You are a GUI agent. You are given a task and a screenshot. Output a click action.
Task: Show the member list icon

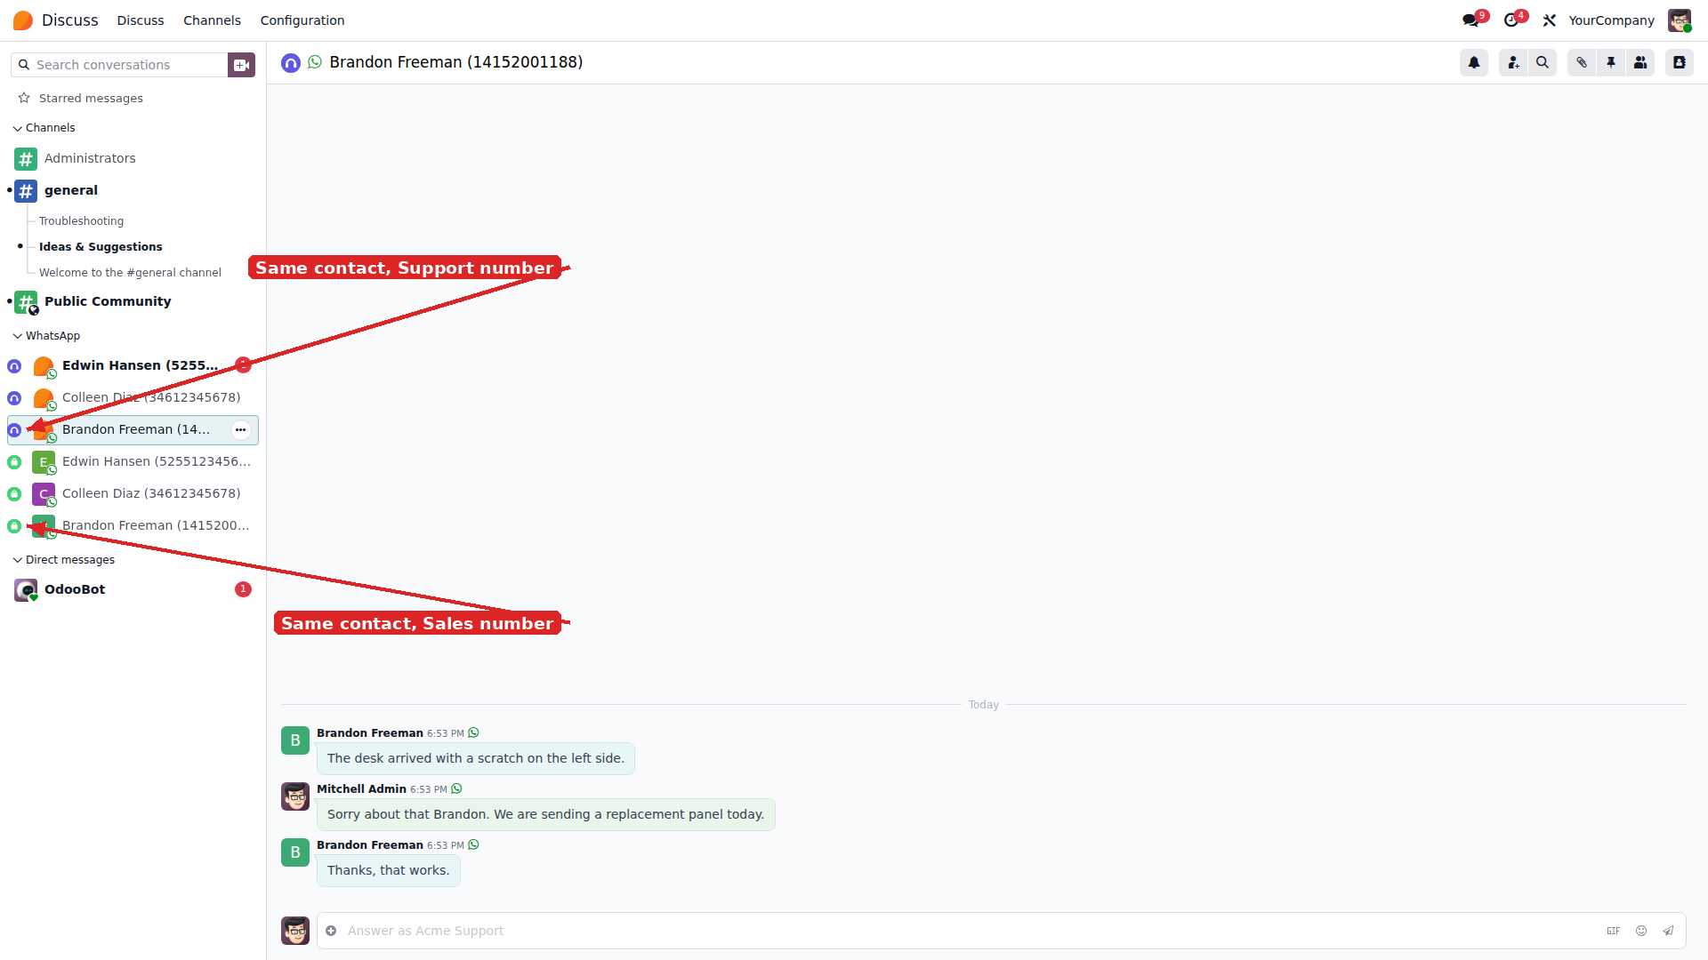pos(1640,62)
